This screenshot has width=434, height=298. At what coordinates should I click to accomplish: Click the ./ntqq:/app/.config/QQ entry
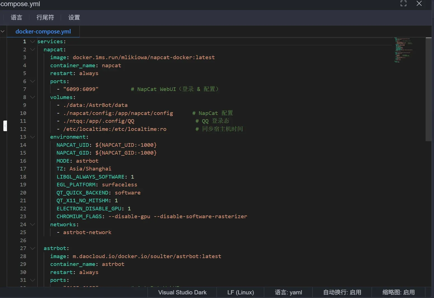[98, 121]
